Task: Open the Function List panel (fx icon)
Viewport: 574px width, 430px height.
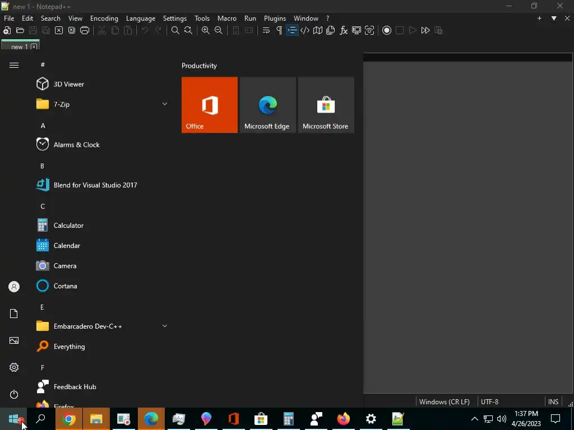Action: click(x=344, y=30)
